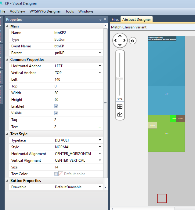This screenshot has width=195, height=210.
Task: Open Drawable dropdown
Action: [x=100, y=187]
